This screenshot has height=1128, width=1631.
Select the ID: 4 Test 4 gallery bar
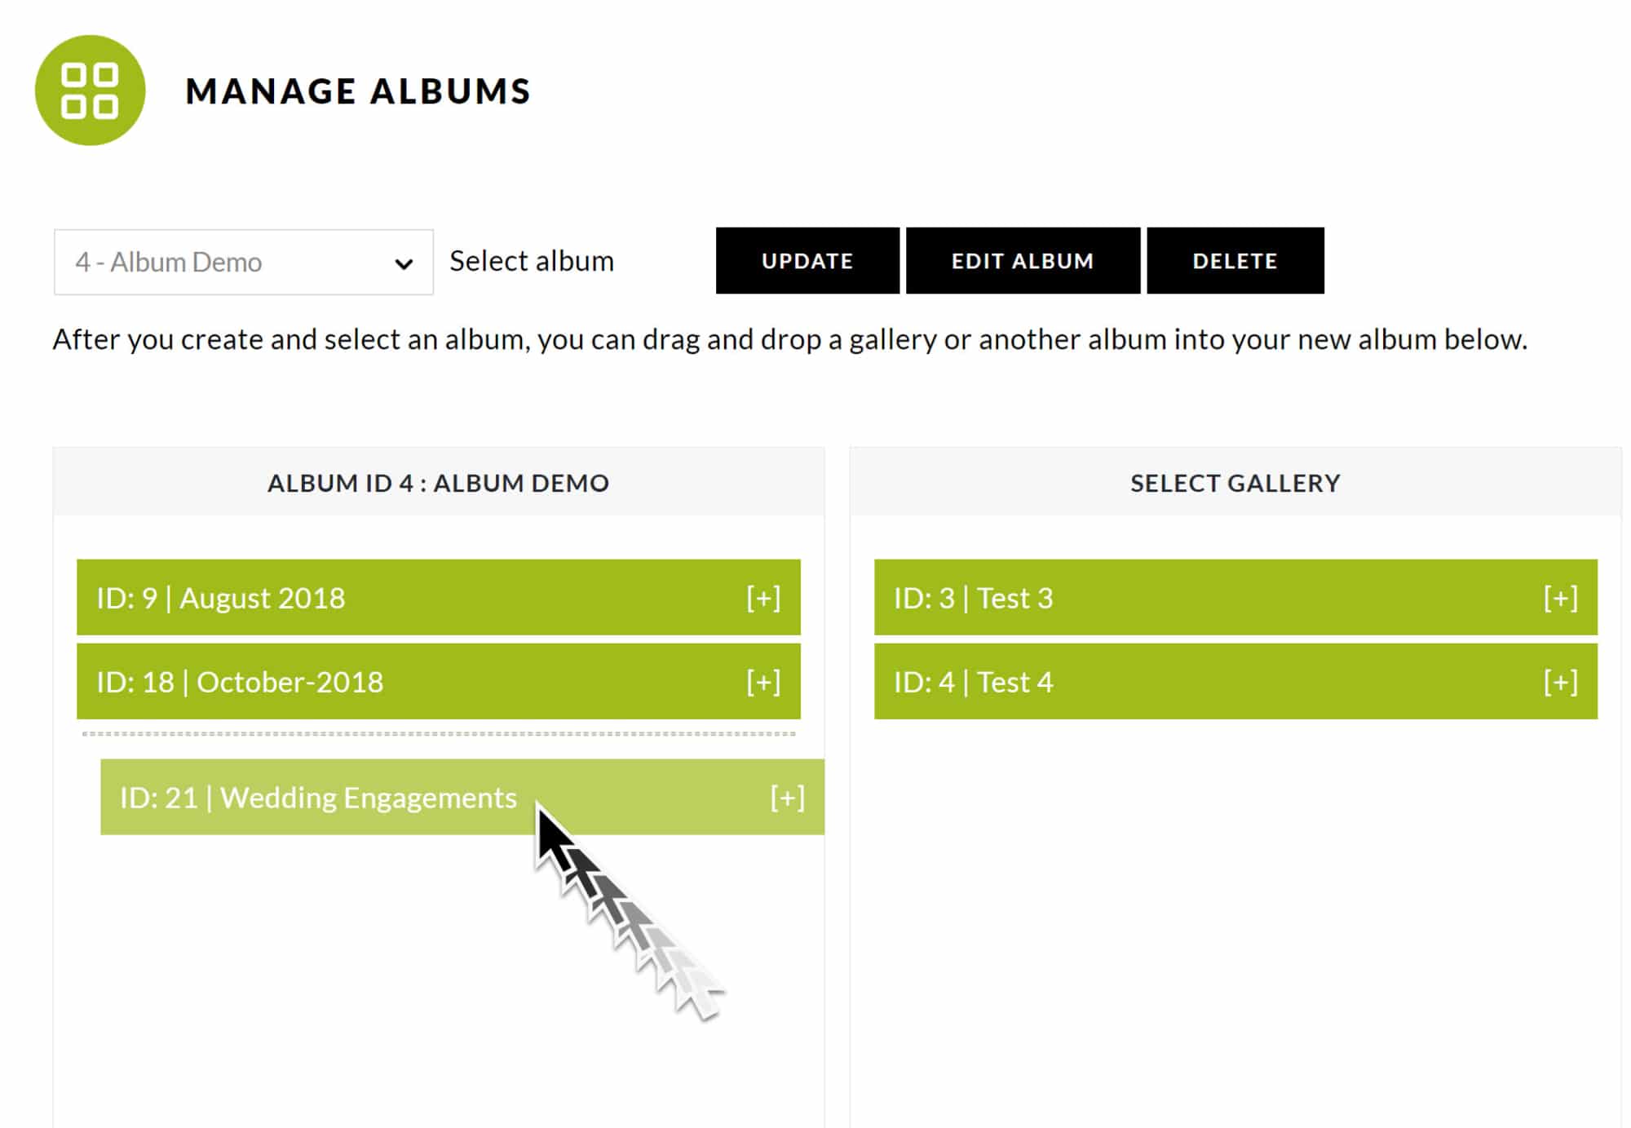click(x=1235, y=681)
